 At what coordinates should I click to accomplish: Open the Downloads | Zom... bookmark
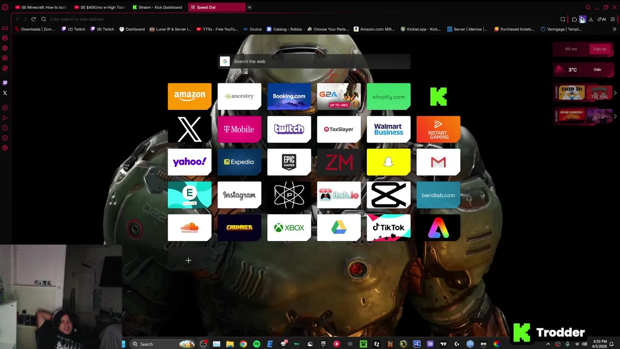[x=35, y=29]
